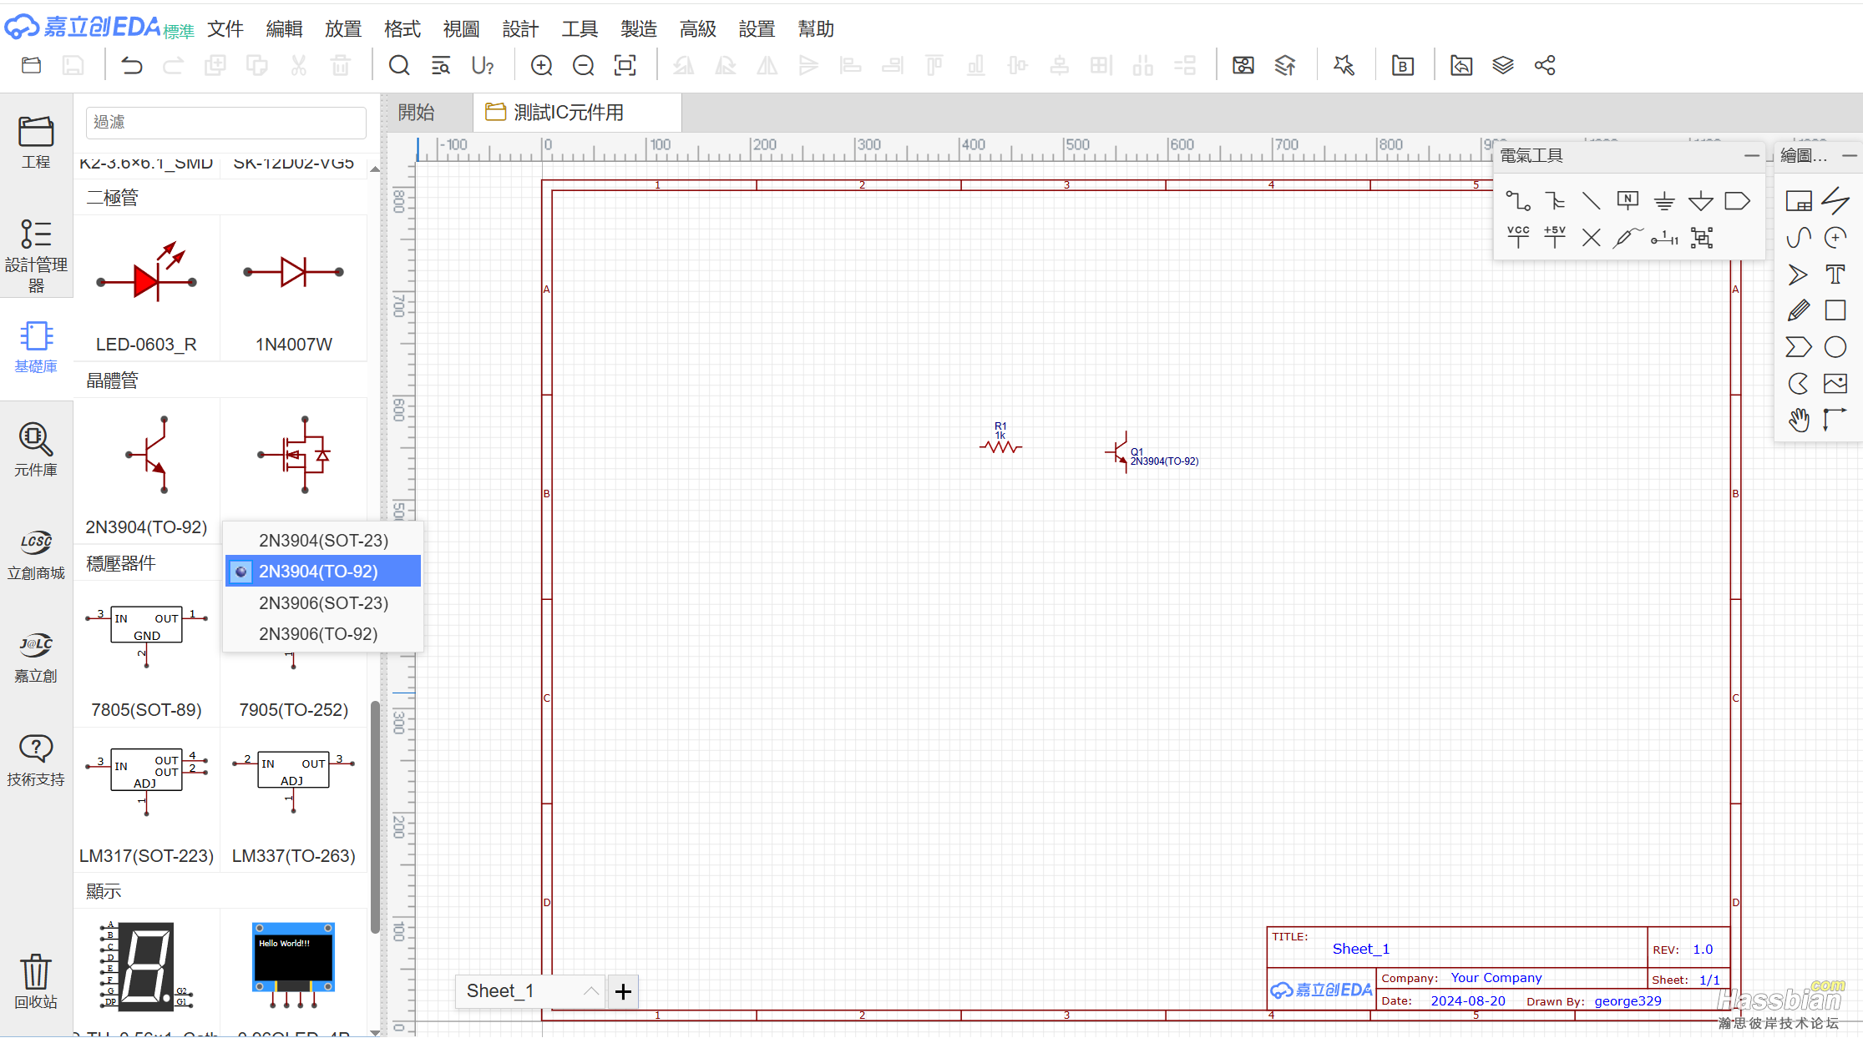Open the 編輯 (Edit) menu
This screenshot has height=1038, width=1863.
click(x=284, y=29)
